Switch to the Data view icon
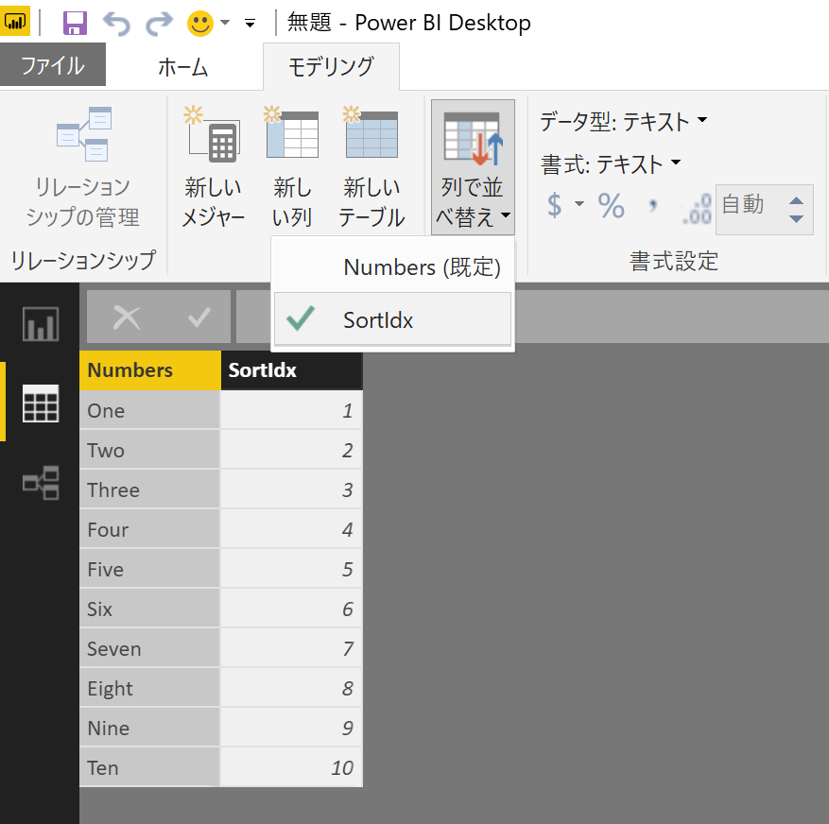 41,403
